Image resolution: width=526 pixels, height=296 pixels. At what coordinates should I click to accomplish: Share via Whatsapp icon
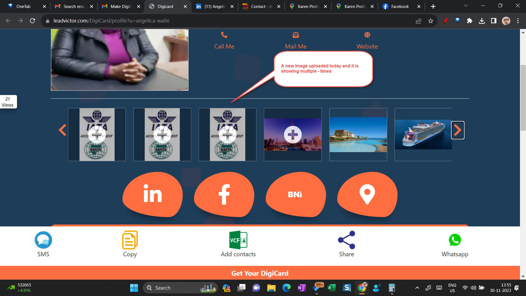pos(455,240)
